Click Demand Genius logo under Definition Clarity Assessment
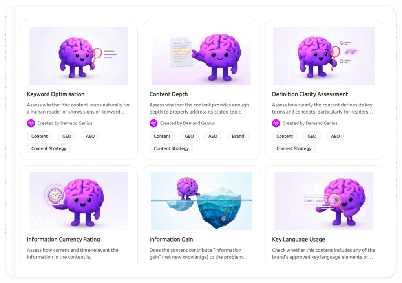This screenshot has width=402, height=283. coord(276,123)
